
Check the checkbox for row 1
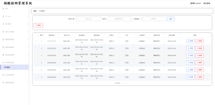[x=36, y=41]
